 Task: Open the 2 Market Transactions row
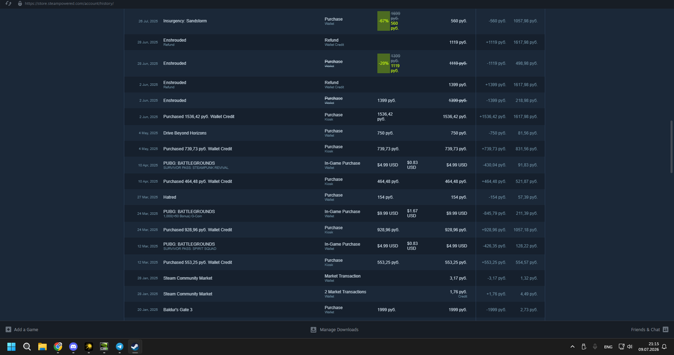(335, 294)
